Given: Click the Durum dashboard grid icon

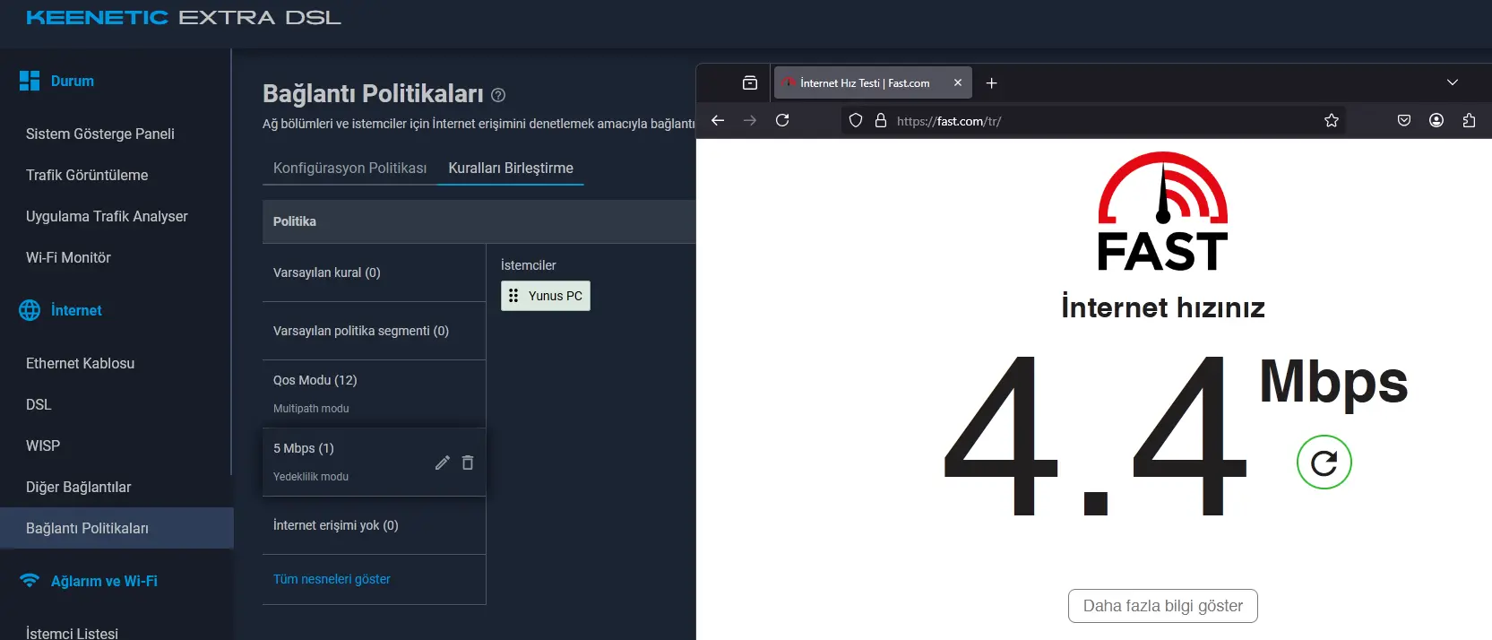Looking at the screenshot, I should (30, 81).
